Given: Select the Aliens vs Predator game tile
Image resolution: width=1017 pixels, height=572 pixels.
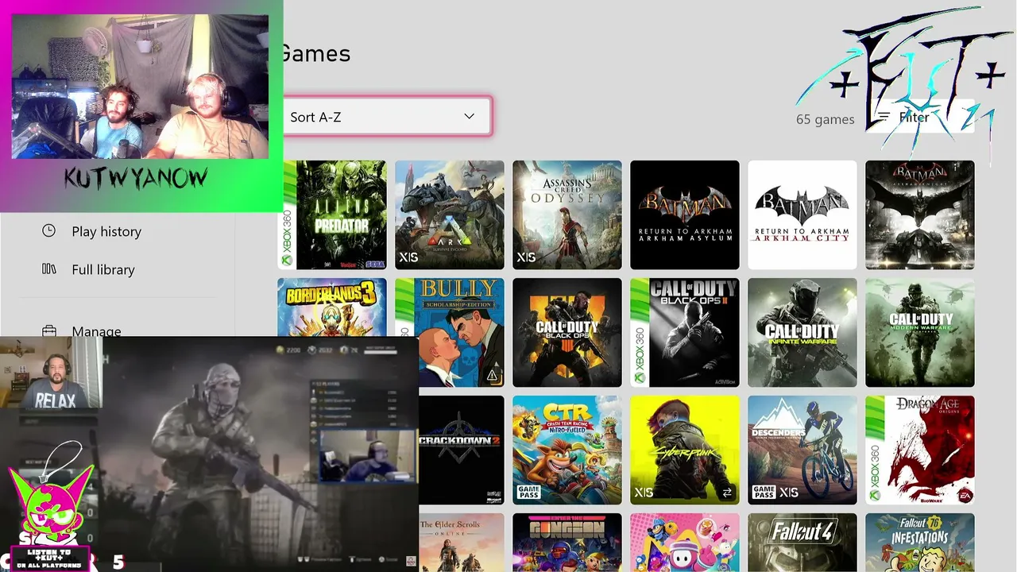Looking at the screenshot, I should (x=332, y=215).
